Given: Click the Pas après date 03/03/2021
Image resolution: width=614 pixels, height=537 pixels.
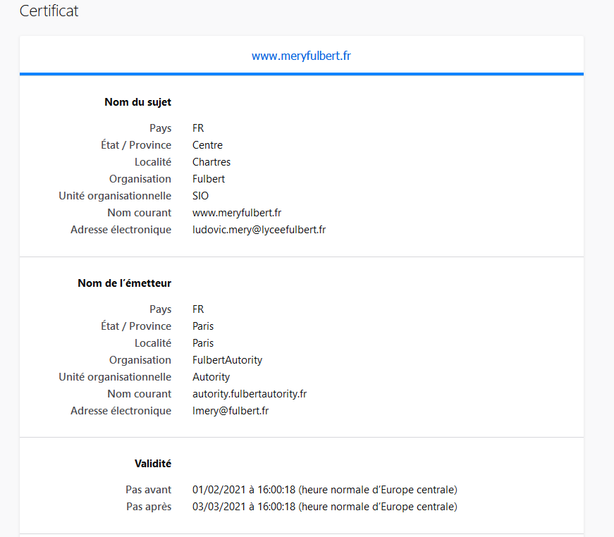Looking at the screenshot, I should tap(217, 507).
